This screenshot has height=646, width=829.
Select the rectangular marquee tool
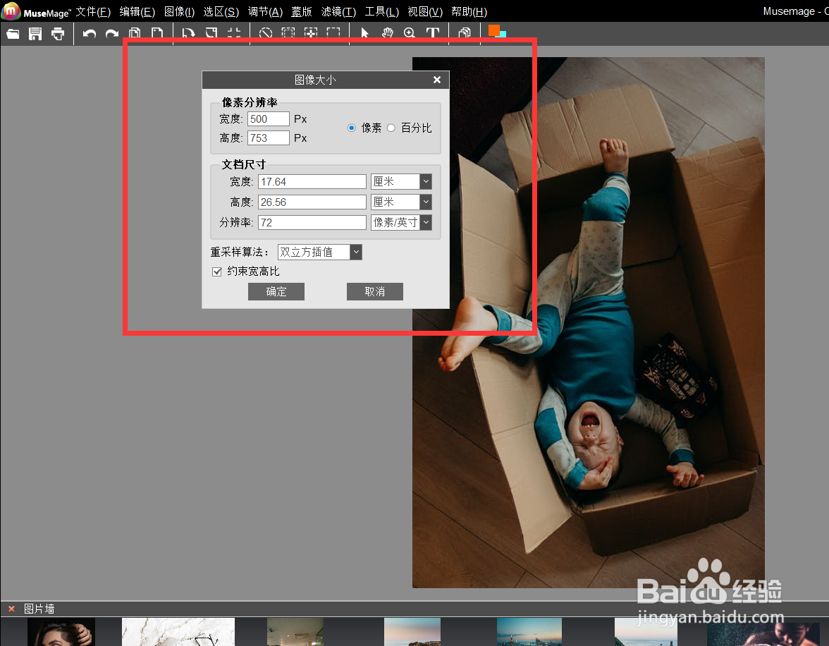[x=333, y=33]
